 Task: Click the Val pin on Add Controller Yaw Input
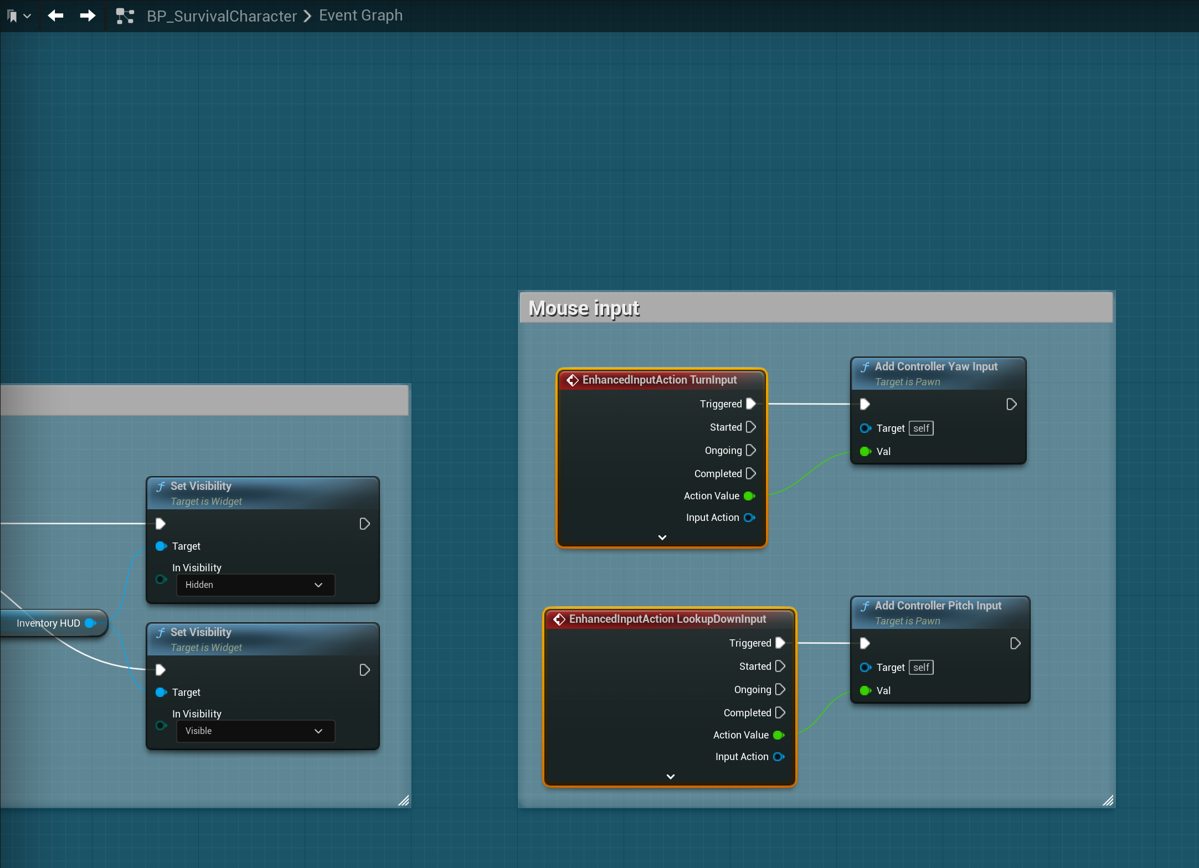865,451
